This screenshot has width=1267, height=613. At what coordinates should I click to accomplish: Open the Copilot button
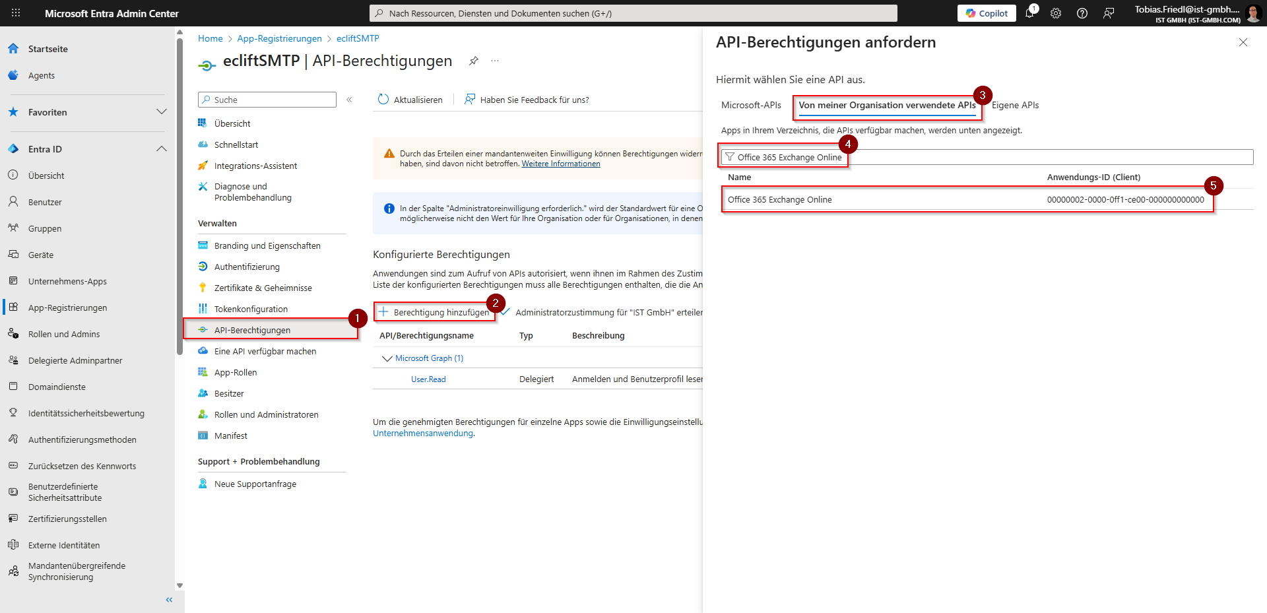tap(987, 13)
